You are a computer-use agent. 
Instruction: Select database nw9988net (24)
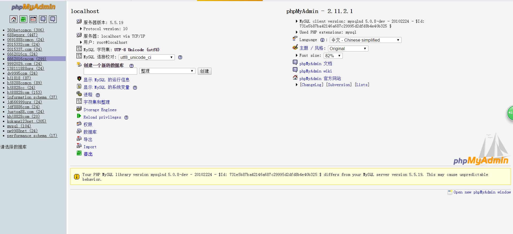(22, 131)
